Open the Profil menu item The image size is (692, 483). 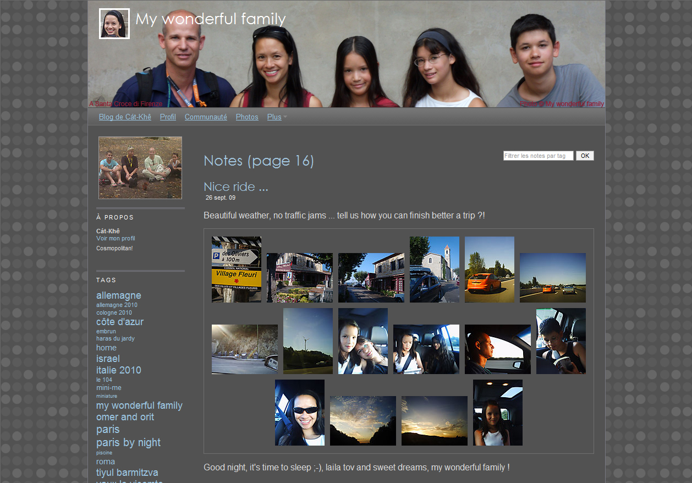[x=168, y=117]
